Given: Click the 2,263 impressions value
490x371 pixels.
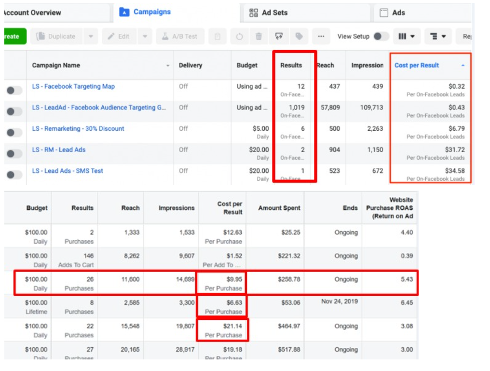Looking at the screenshot, I should [375, 128].
